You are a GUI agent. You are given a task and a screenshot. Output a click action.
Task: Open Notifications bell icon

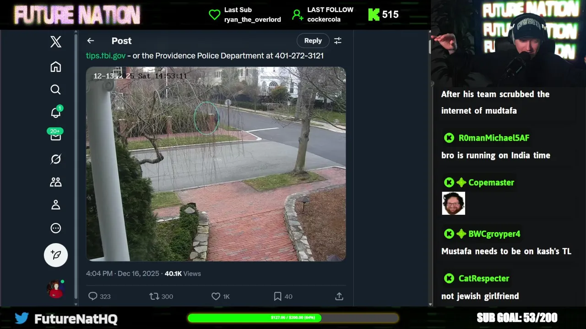(56, 112)
